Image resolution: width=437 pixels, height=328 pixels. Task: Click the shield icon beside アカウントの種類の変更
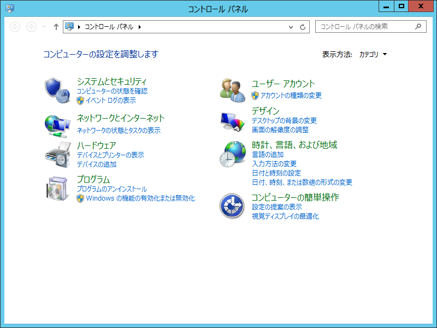(255, 96)
